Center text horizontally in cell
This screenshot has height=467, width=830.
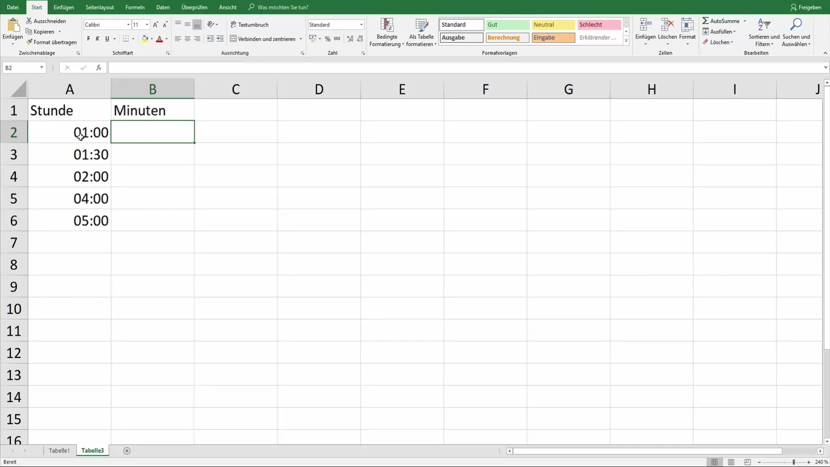(x=187, y=39)
